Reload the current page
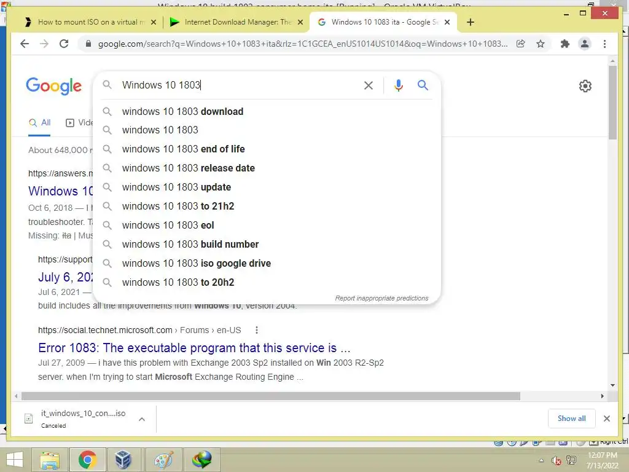The image size is (629, 472). tap(64, 44)
